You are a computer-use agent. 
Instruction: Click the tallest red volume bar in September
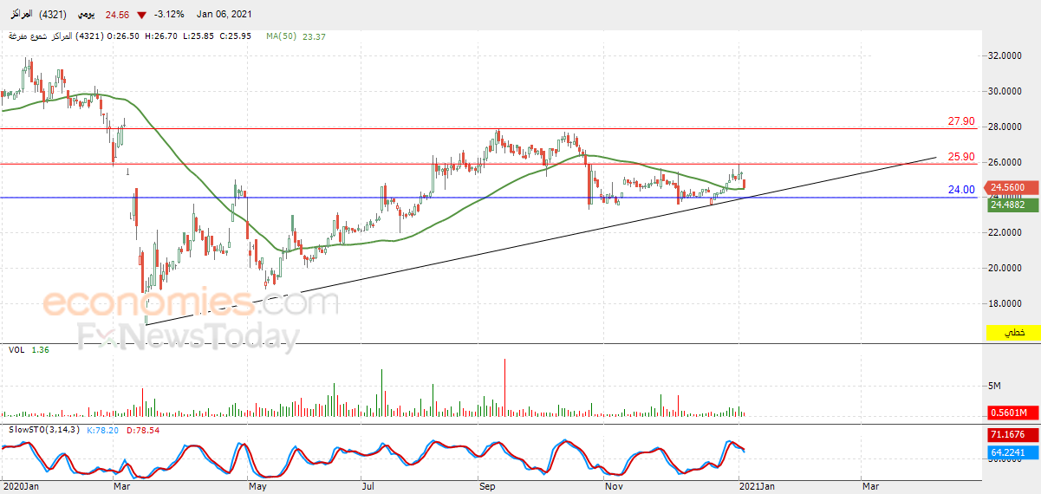point(504,389)
